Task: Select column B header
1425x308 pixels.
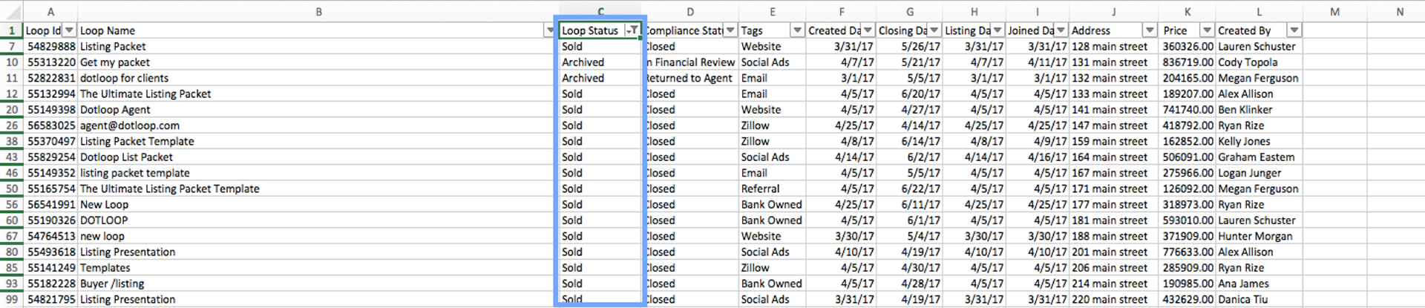Action: [x=318, y=12]
